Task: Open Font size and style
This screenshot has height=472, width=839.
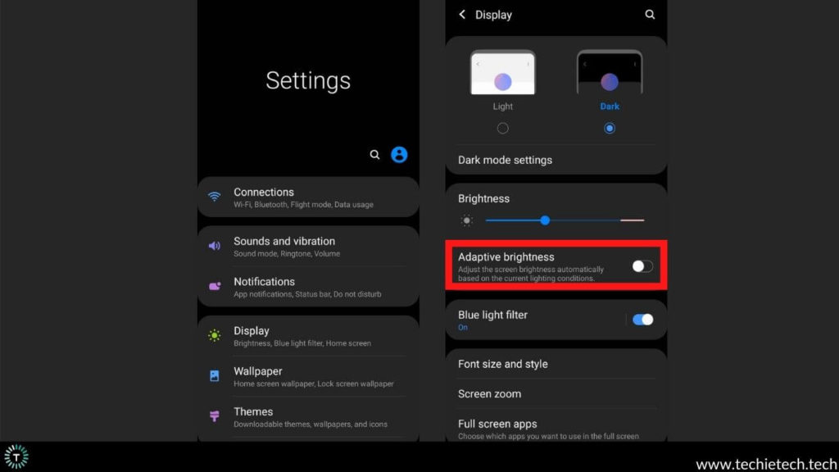Action: point(556,364)
